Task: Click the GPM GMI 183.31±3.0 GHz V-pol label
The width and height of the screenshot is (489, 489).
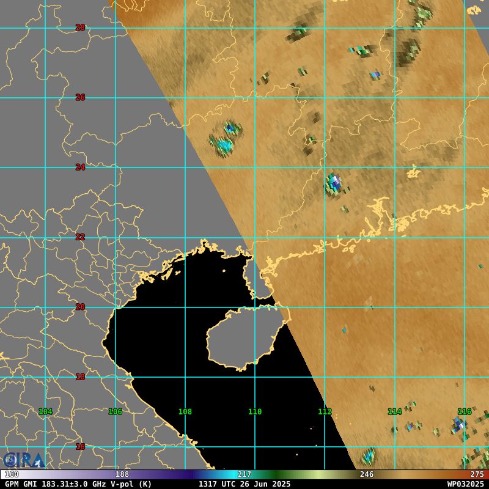Action: pos(78,484)
